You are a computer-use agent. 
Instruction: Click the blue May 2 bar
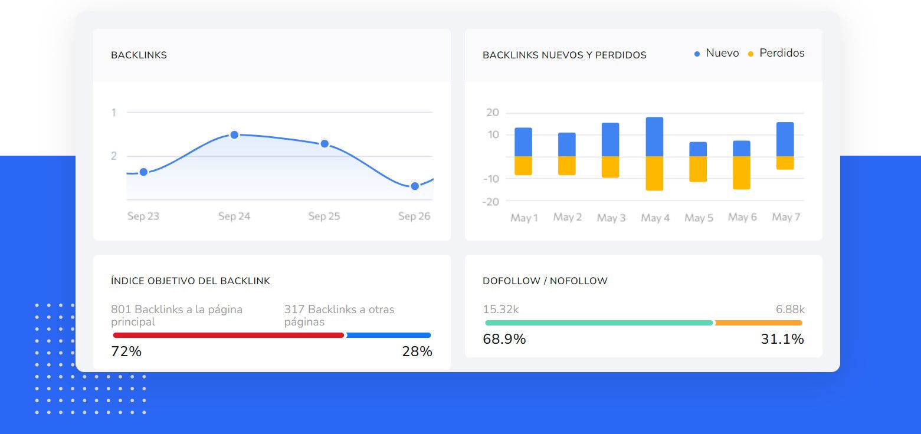click(567, 144)
